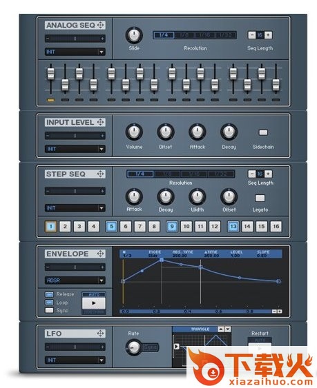Click the Envelope peak breakpoint node
Image resolution: width=317 pixels, height=388 pixels.
(x=162, y=260)
